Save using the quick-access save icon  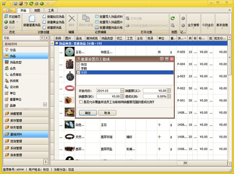[x=15, y=3]
